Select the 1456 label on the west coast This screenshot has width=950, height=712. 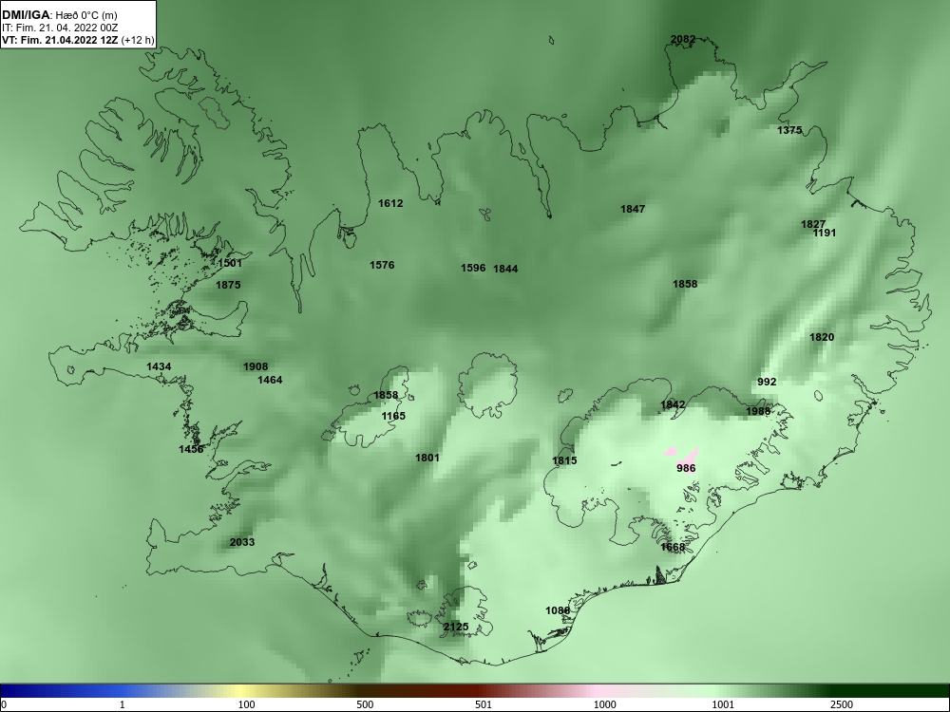coord(191,449)
